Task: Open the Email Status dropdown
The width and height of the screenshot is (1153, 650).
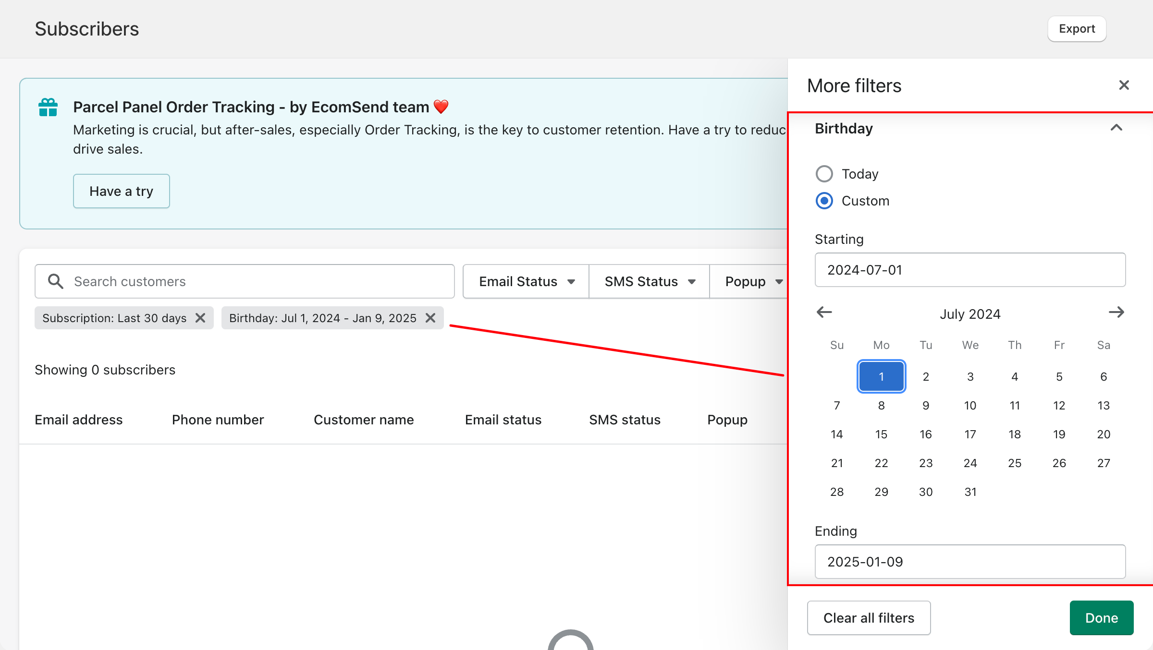Action: 526,281
